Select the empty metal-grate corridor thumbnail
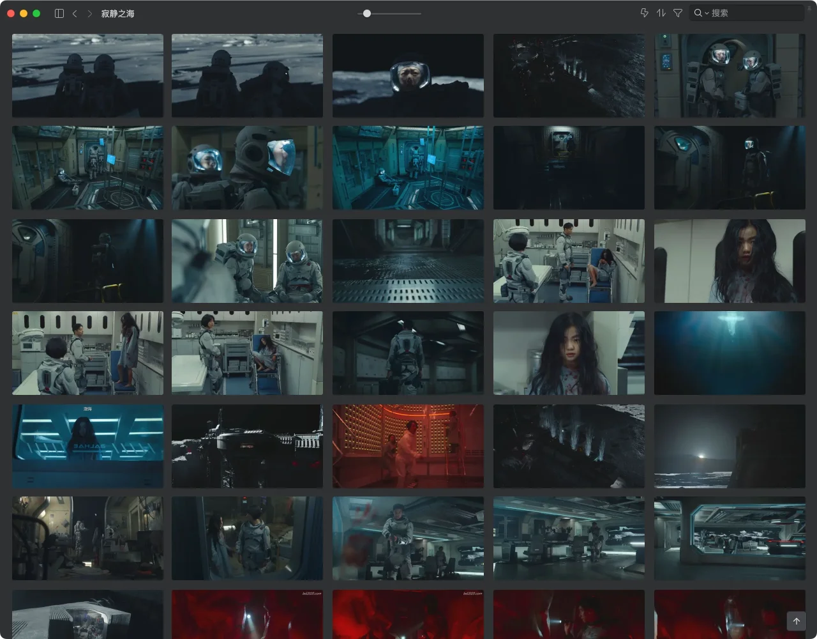The width and height of the screenshot is (817, 639). pyautogui.click(x=408, y=261)
